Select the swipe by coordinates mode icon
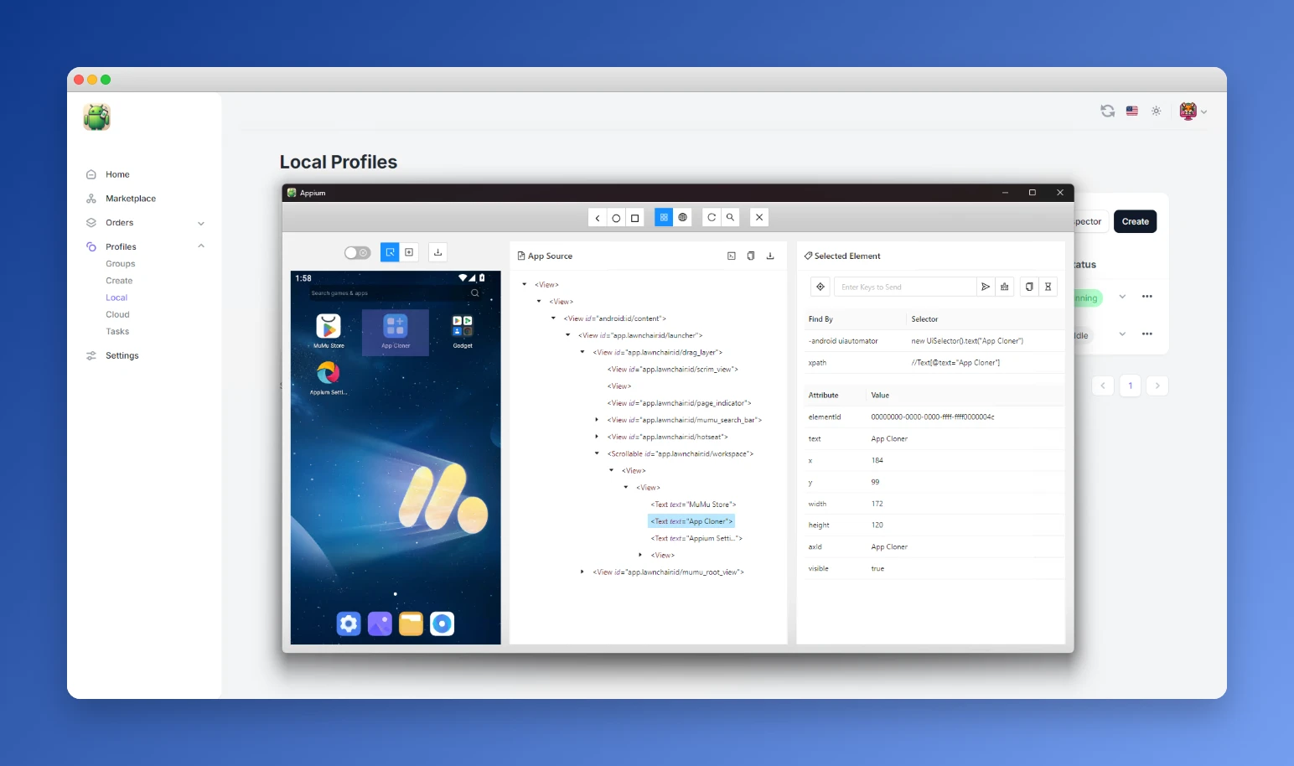 tap(410, 251)
